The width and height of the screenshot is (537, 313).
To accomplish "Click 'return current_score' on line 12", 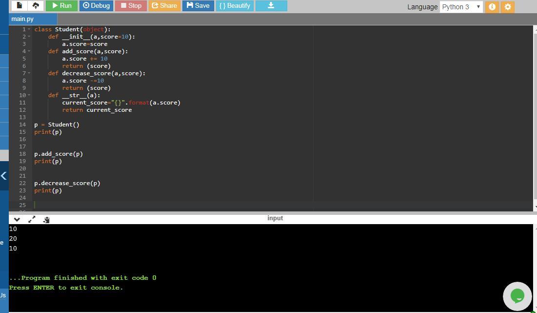I will pyautogui.click(x=97, y=110).
